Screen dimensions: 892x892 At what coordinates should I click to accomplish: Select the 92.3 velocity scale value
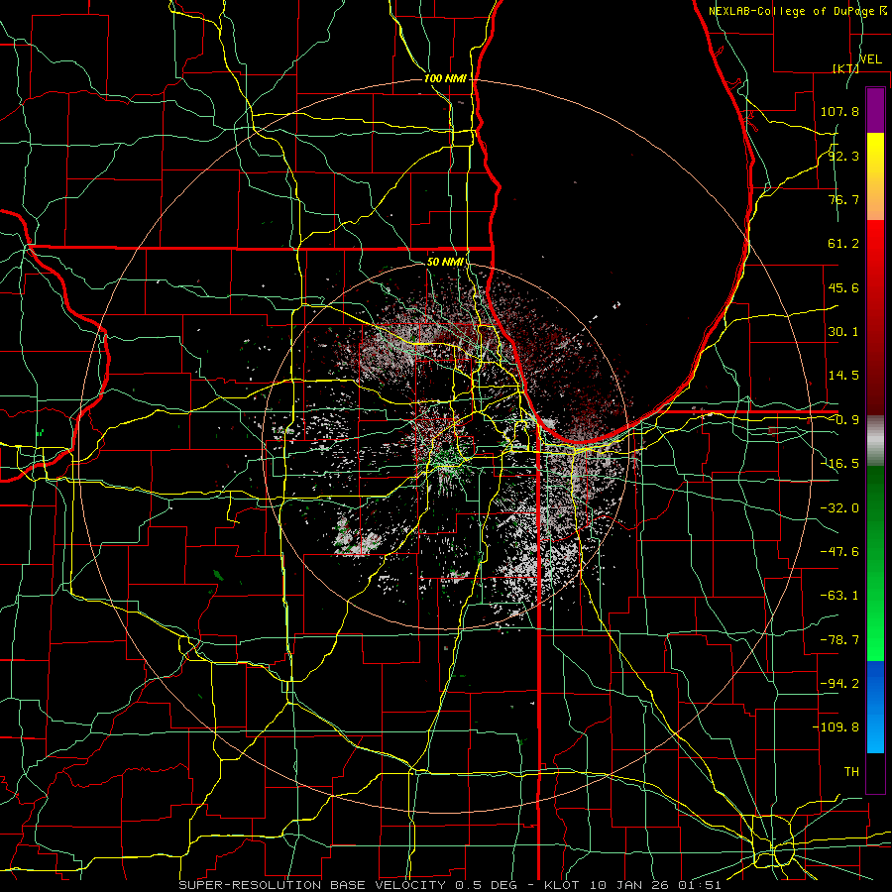pos(843,156)
